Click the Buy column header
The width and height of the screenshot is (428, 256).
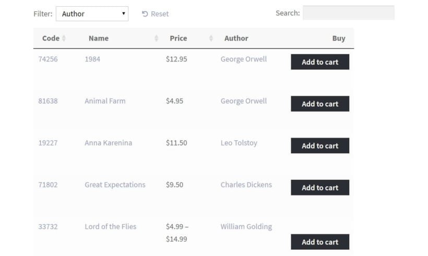coord(339,38)
